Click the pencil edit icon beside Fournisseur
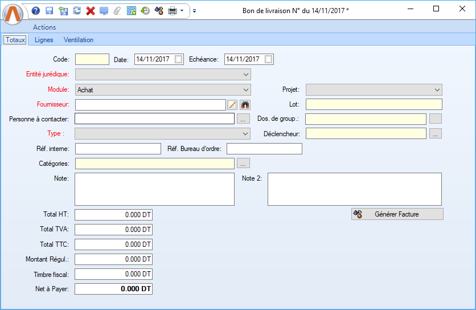Image resolution: width=476 pixels, height=310 pixels. (x=232, y=104)
